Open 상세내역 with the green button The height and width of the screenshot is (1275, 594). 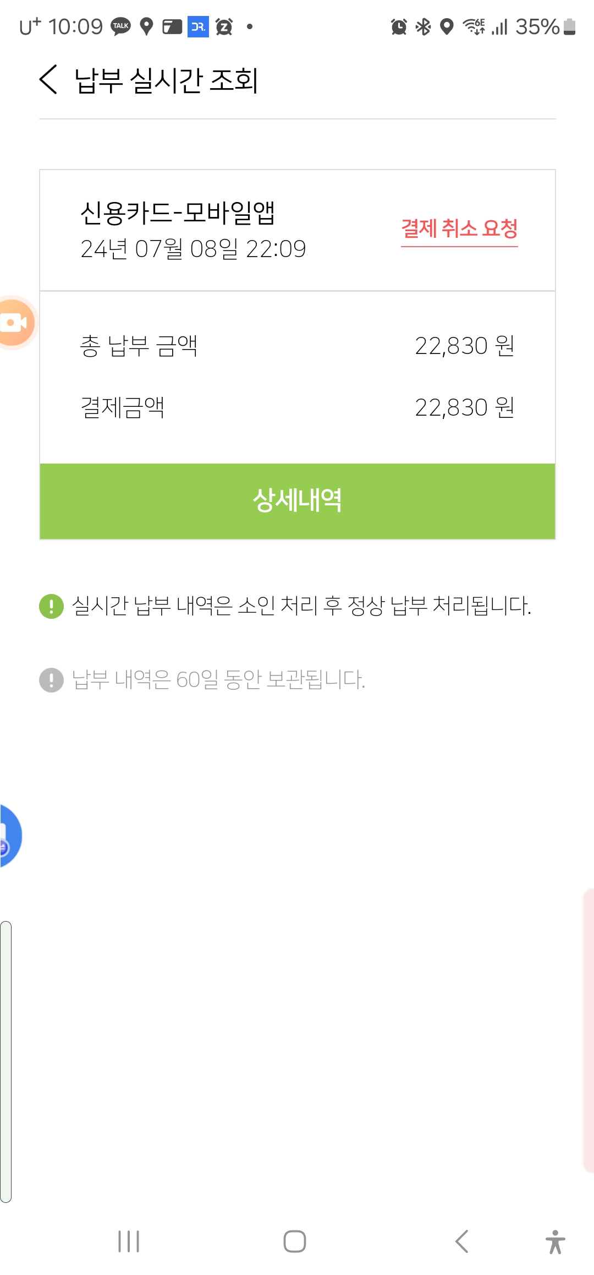point(297,501)
